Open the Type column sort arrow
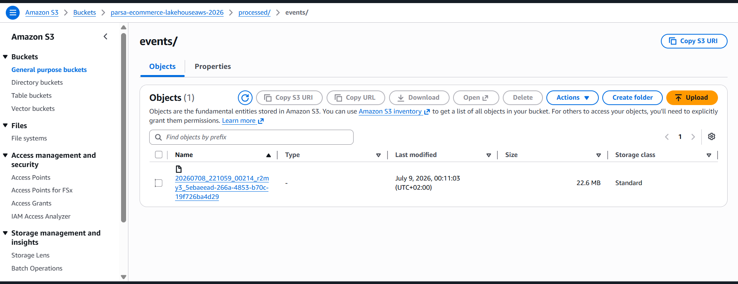 coord(378,155)
